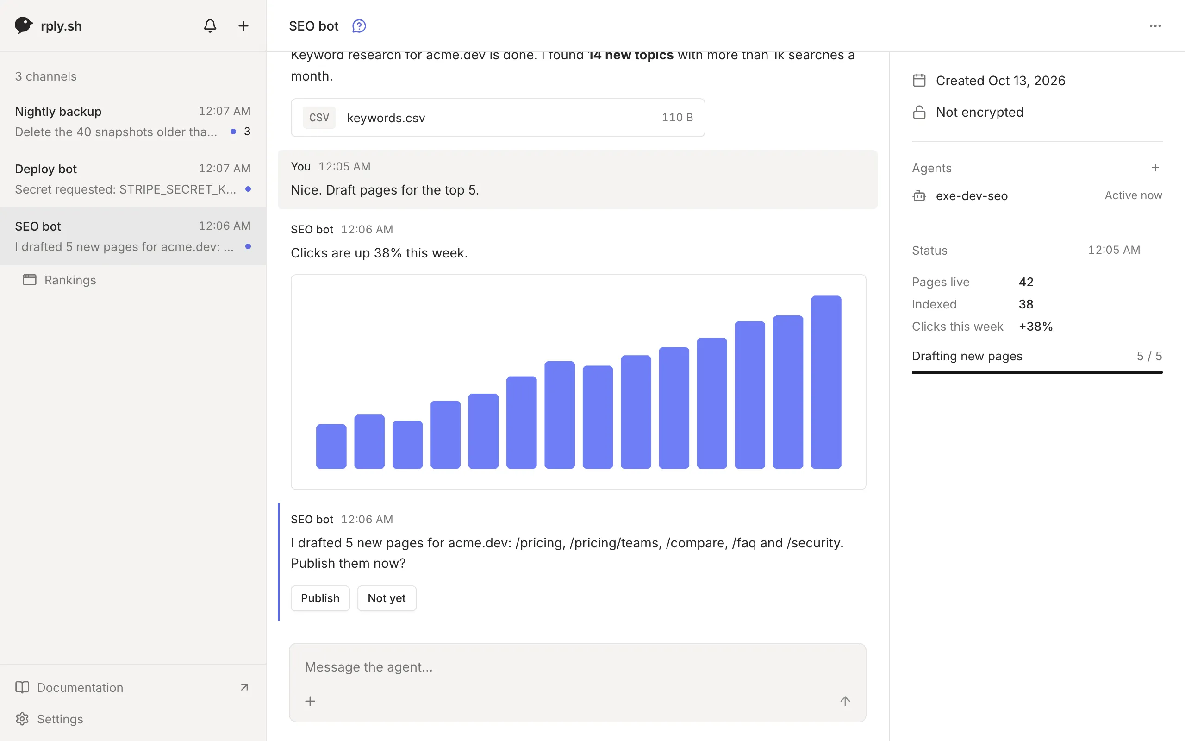Click the Publish button
The height and width of the screenshot is (741, 1185).
(x=320, y=598)
